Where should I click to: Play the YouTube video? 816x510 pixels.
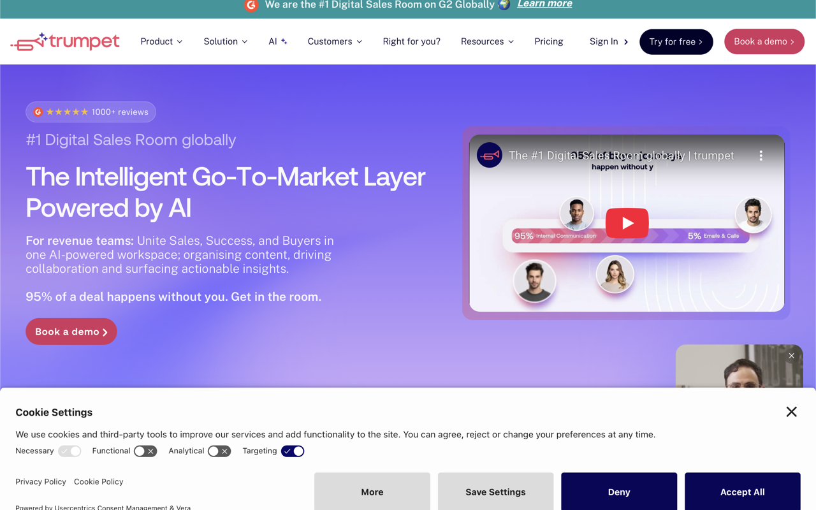(627, 223)
